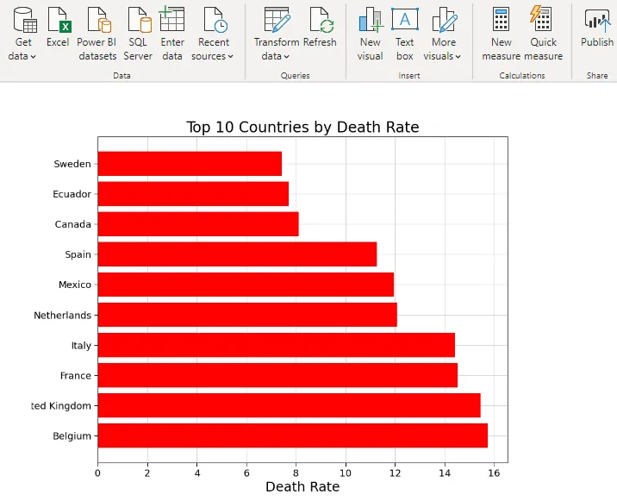The image size is (617, 501).
Task: Click the Excel data source icon
Action: 59,21
